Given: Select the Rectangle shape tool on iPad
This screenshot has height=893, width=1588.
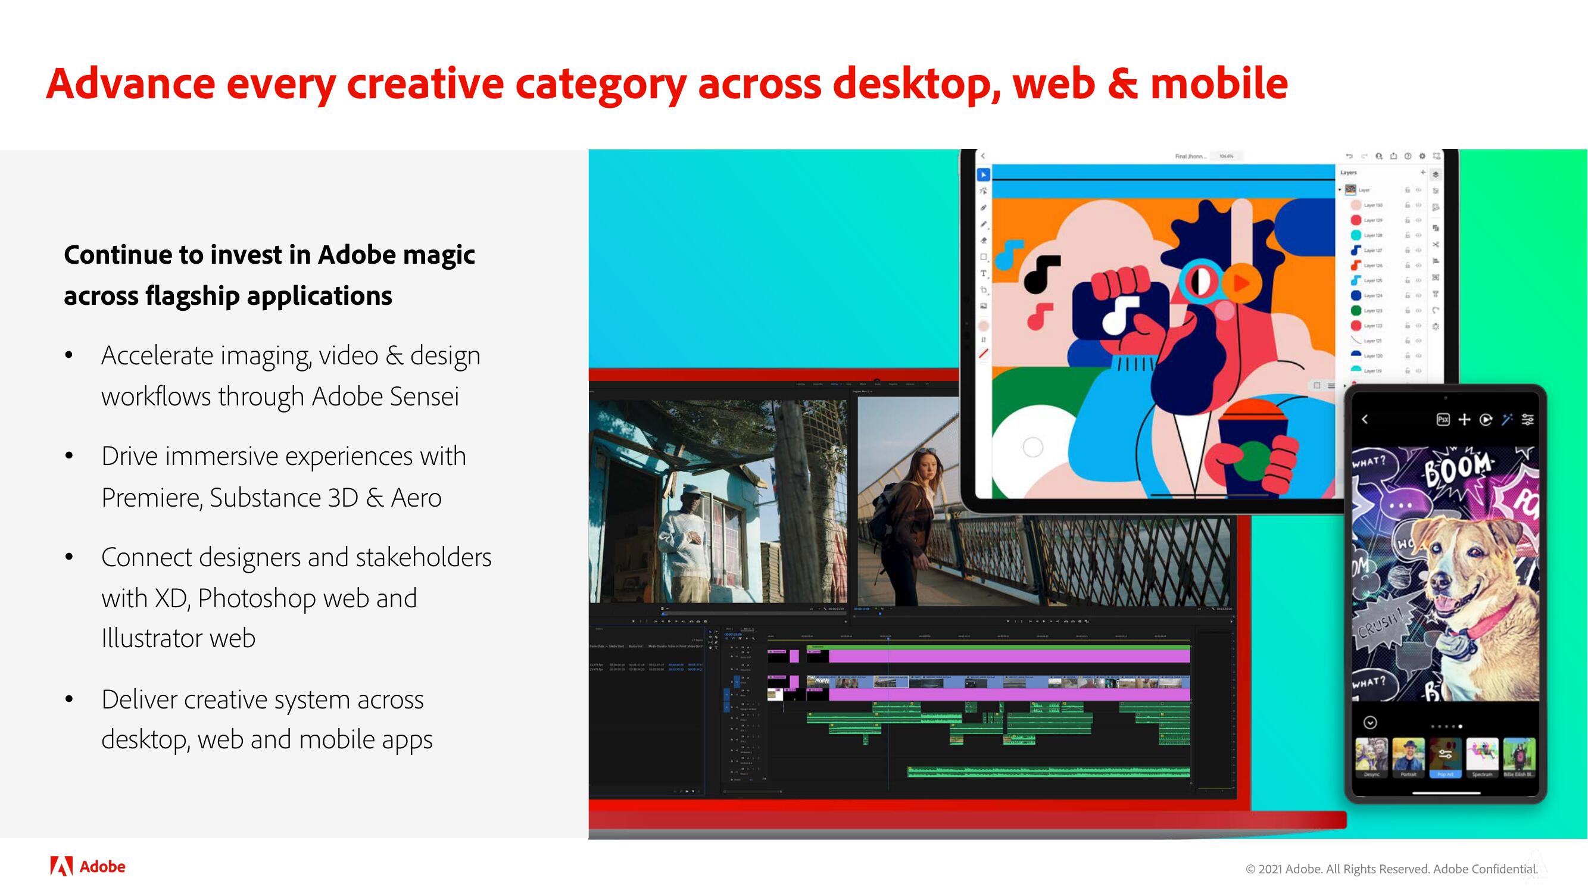Looking at the screenshot, I should coord(984,257).
